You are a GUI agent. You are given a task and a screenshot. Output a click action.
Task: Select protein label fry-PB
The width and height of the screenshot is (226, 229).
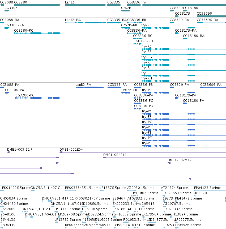pos(147,90)
